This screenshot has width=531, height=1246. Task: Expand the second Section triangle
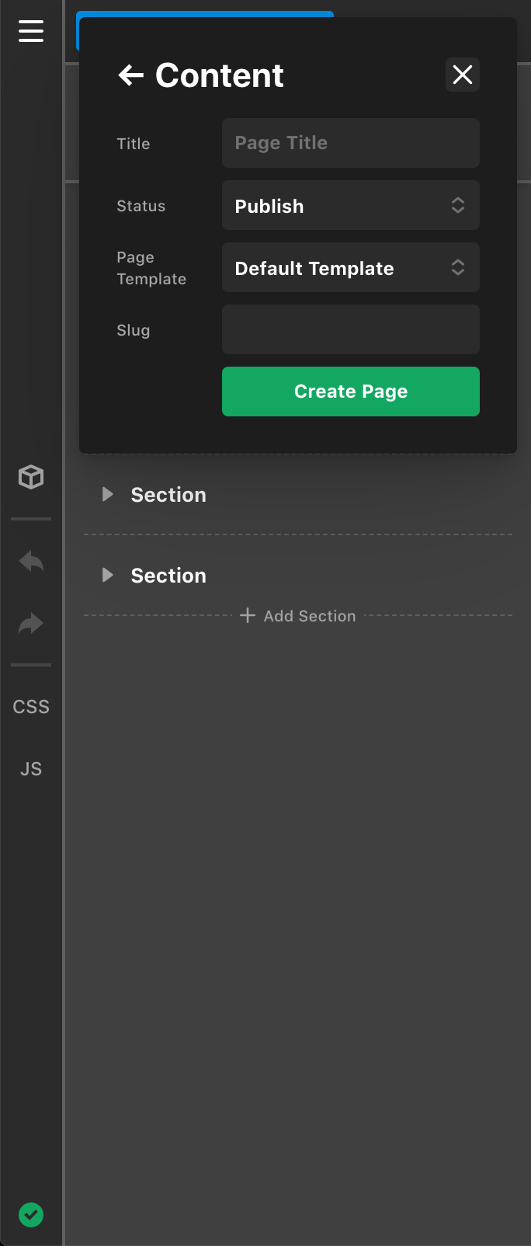coord(108,576)
